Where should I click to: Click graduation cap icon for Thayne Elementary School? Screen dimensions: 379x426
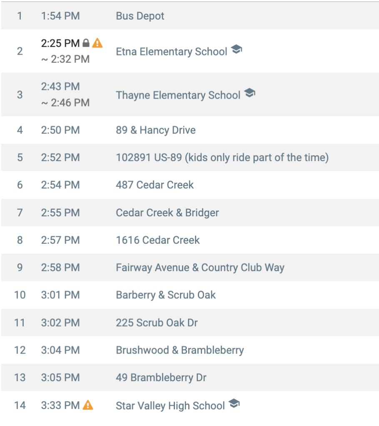pyautogui.click(x=249, y=93)
